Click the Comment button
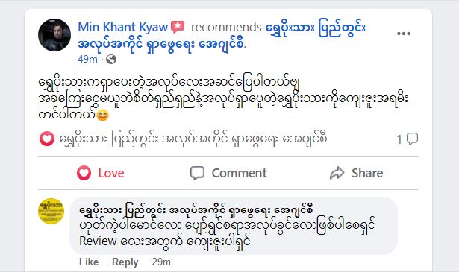This screenshot has width=459, height=275. click(228, 173)
